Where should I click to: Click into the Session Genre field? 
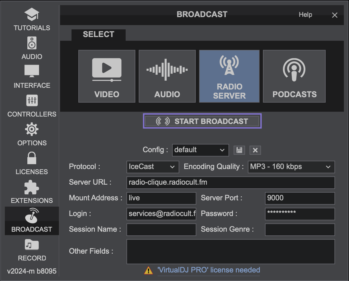click(300, 229)
